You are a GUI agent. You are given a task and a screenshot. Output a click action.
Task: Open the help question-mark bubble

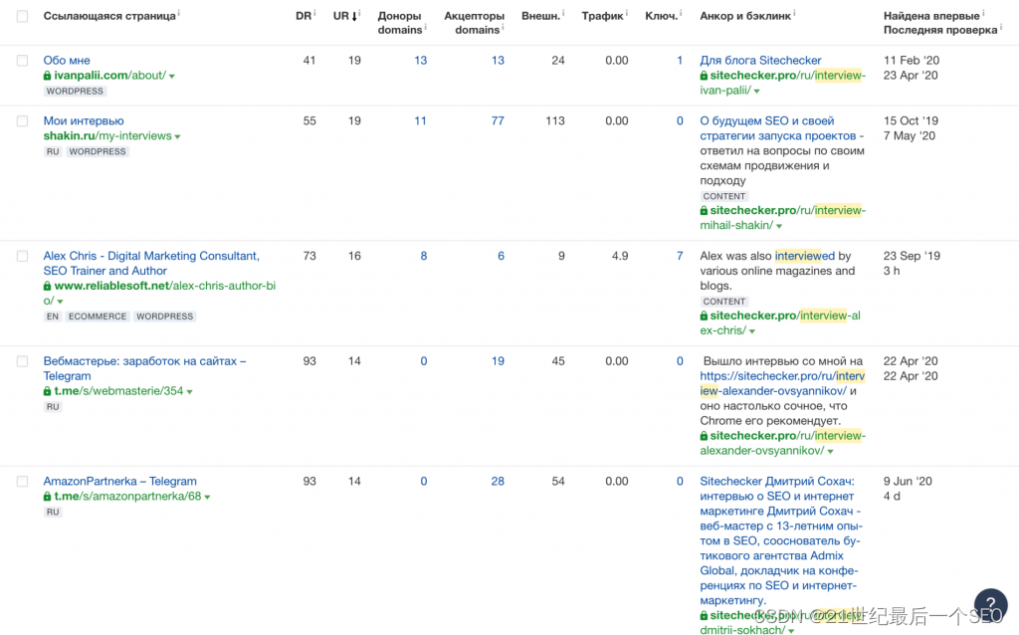pyautogui.click(x=990, y=604)
